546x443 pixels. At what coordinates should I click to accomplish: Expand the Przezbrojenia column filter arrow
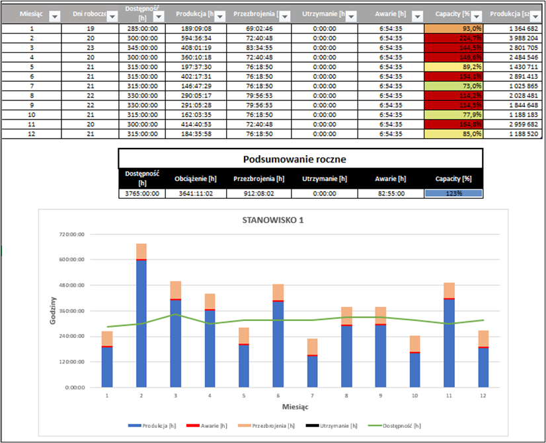284,17
